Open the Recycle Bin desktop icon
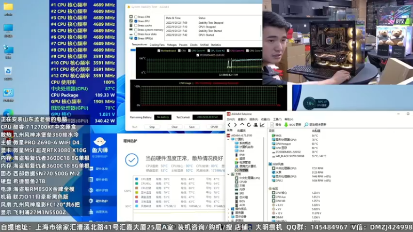413x232 pixels. (x=8, y=71)
